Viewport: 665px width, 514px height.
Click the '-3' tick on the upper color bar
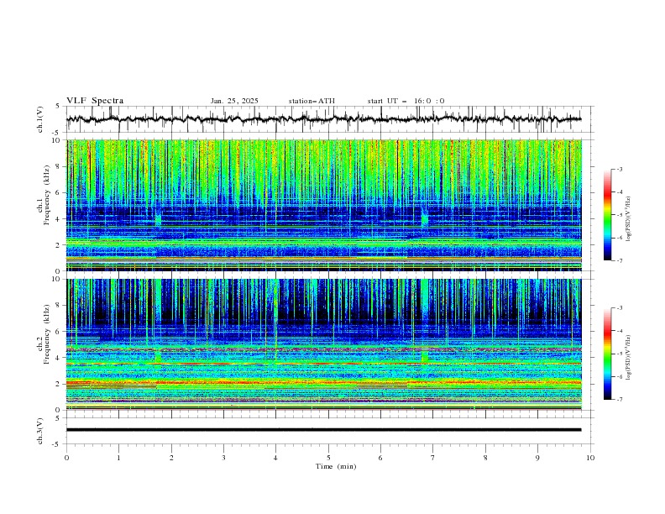pos(619,169)
